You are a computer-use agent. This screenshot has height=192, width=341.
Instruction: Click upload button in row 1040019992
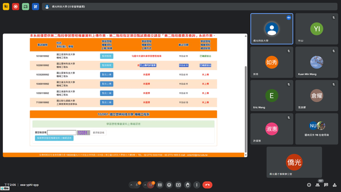point(107,84)
